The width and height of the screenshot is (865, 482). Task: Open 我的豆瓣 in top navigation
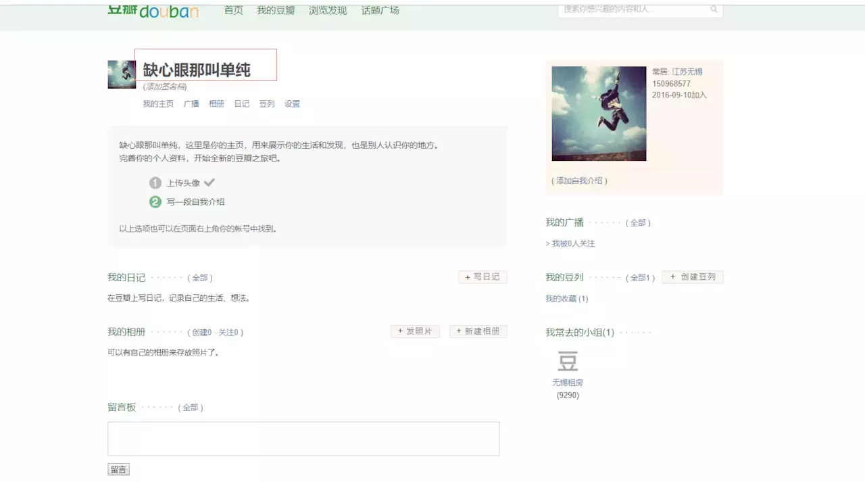click(276, 10)
